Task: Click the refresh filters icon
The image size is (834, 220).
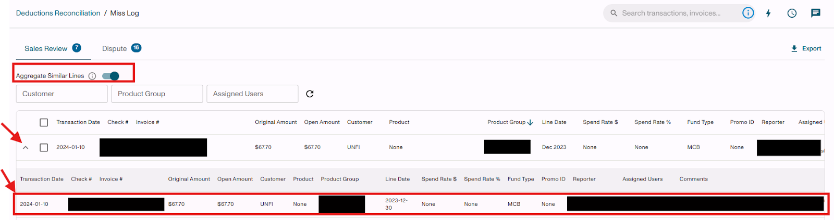Action: [310, 94]
